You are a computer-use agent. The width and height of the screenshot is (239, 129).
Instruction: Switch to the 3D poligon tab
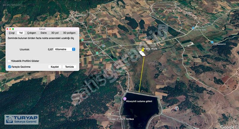(69, 33)
